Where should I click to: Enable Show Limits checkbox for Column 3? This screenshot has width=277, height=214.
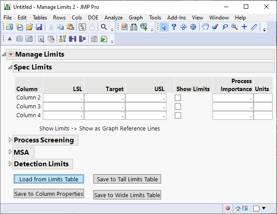178,107
